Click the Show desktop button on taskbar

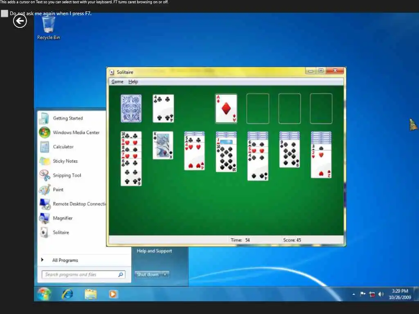click(x=416, y=294)
